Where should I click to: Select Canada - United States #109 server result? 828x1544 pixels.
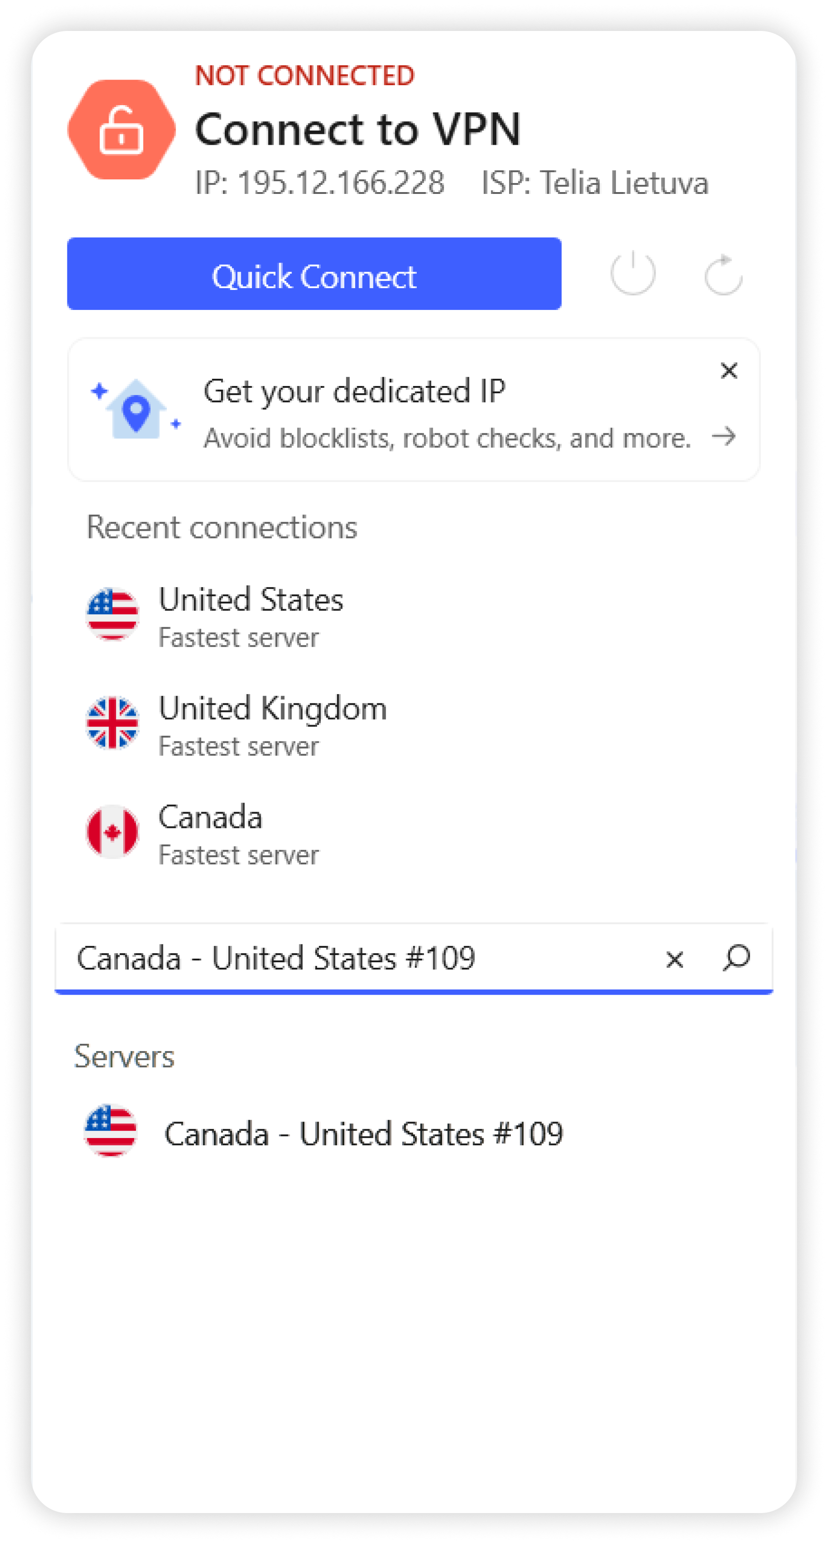tap(364, 1134)
